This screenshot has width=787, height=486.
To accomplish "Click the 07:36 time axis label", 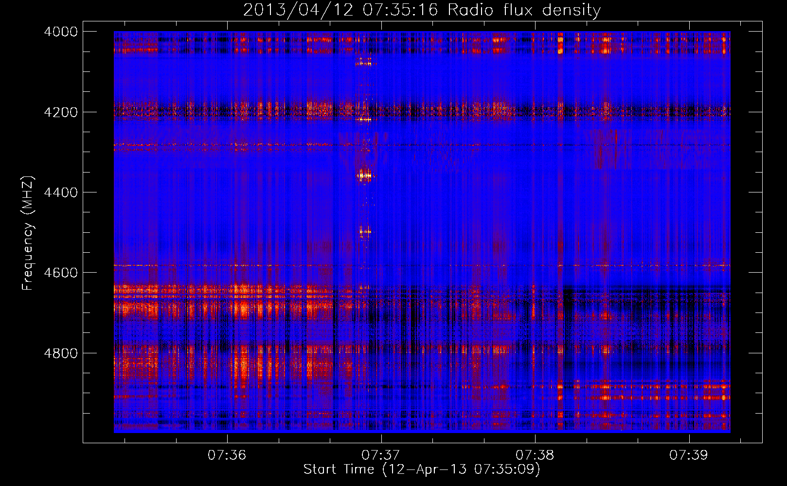I will click(227, 455).
